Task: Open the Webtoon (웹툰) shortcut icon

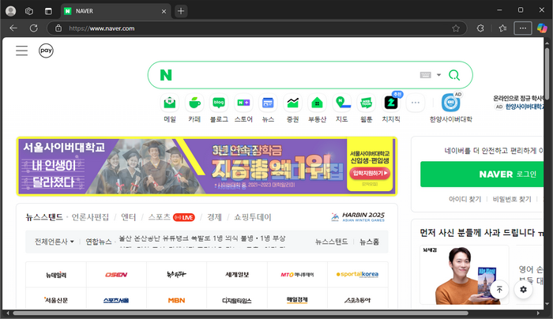Action: point(366,103)
